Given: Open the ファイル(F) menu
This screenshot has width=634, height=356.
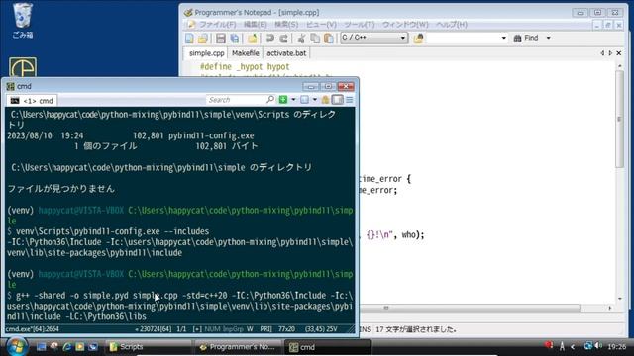Looking at the screenshot, I should tap(218, 25).
